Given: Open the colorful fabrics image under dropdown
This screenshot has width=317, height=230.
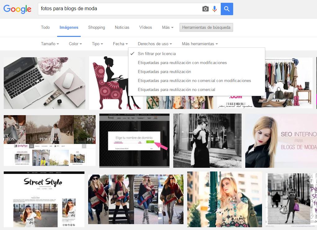Looking at the screenshot, I should [x=180, y=102].
